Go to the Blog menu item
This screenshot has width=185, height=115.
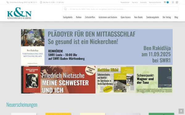click(x=176, y=17)
